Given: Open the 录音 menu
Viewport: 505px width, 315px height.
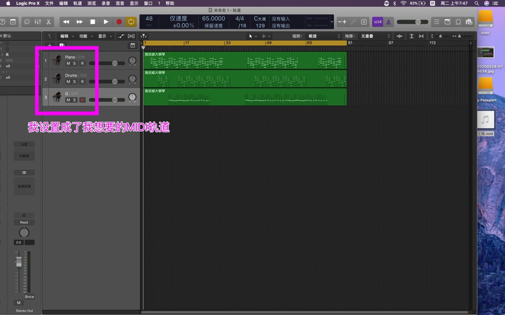Looking at the screenshot, I should click(x=106, y=3).
